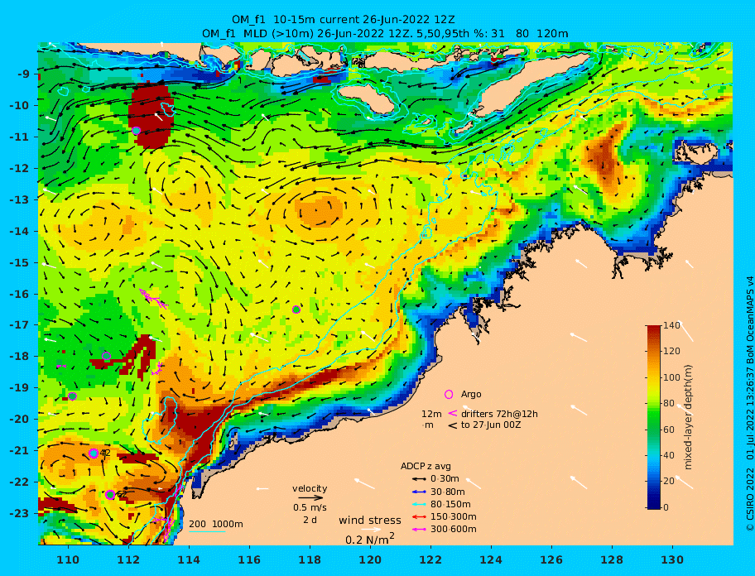755x576 pixels.
Task: Click the colorbar tick label 100
Action: (x=671, y=377)
